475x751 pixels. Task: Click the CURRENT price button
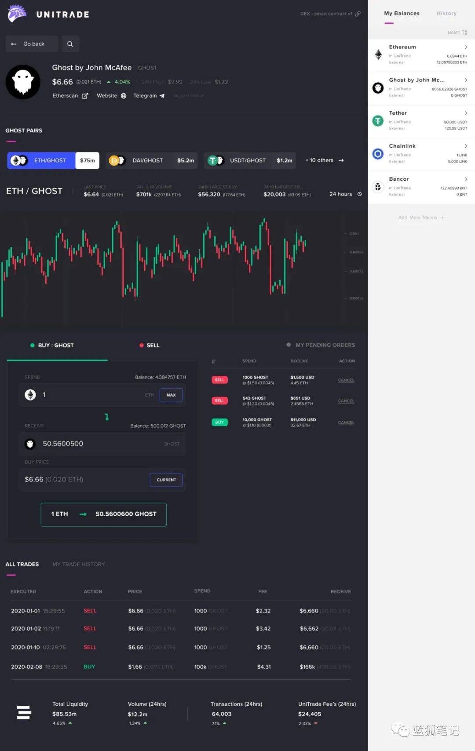[166, 480]
